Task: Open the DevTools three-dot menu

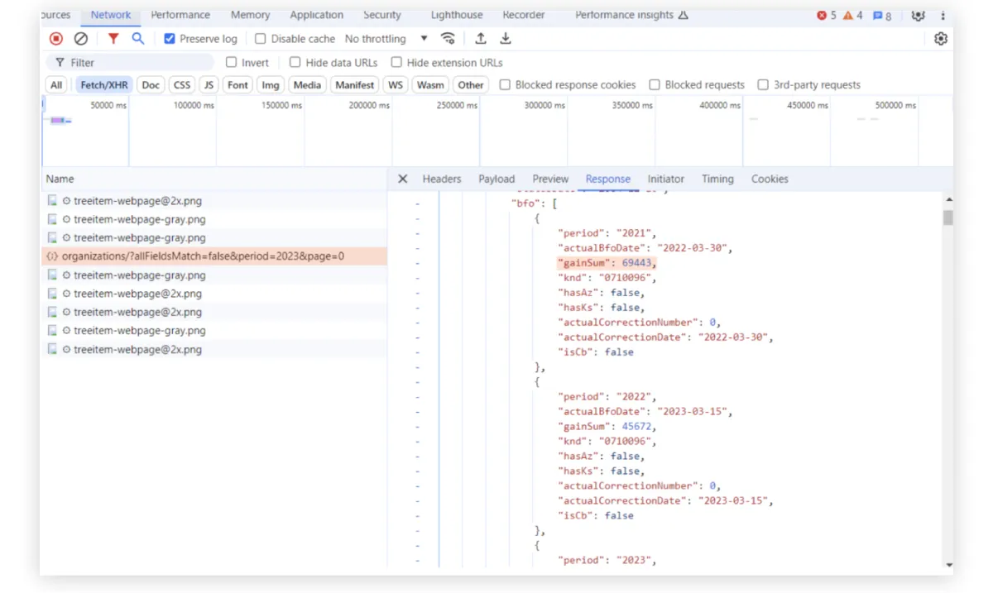Action: point(943,16)
